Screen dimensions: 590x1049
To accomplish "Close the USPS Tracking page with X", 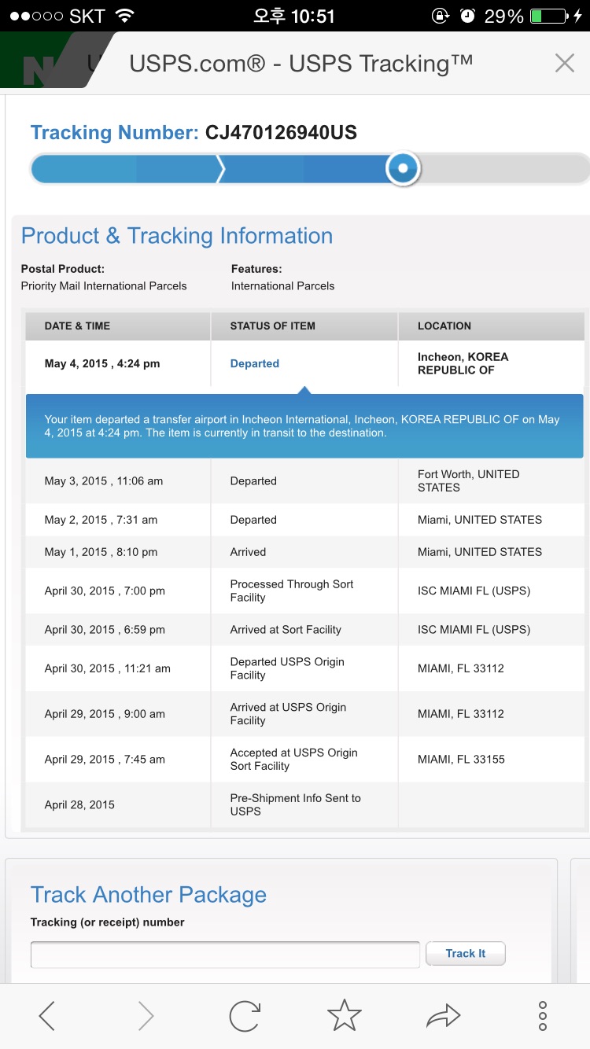I will tap(565, 64).
